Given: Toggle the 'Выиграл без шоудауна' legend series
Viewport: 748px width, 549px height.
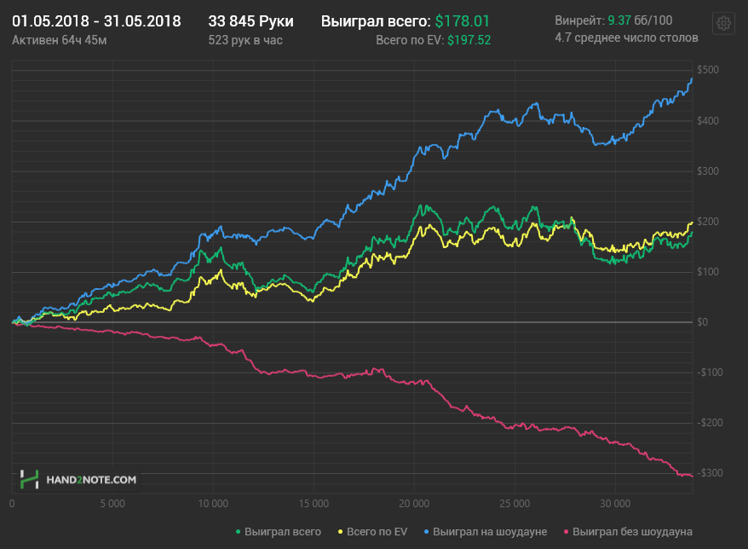Looking at the screenshot, I should click(628, 532).
